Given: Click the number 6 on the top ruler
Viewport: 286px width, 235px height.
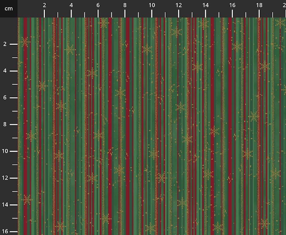Looking at the screenshot, I should pyautogui.click(x=98, y=5).
